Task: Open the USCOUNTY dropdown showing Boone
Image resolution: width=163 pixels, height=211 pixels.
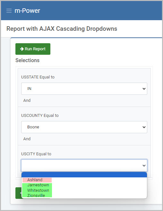Action: click(84, 127)
